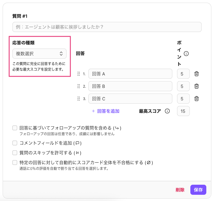This screenshot has width=214, height=201.
Task: Open the 複数選択 response type dropdown
Action: click(x=39, y=54)
